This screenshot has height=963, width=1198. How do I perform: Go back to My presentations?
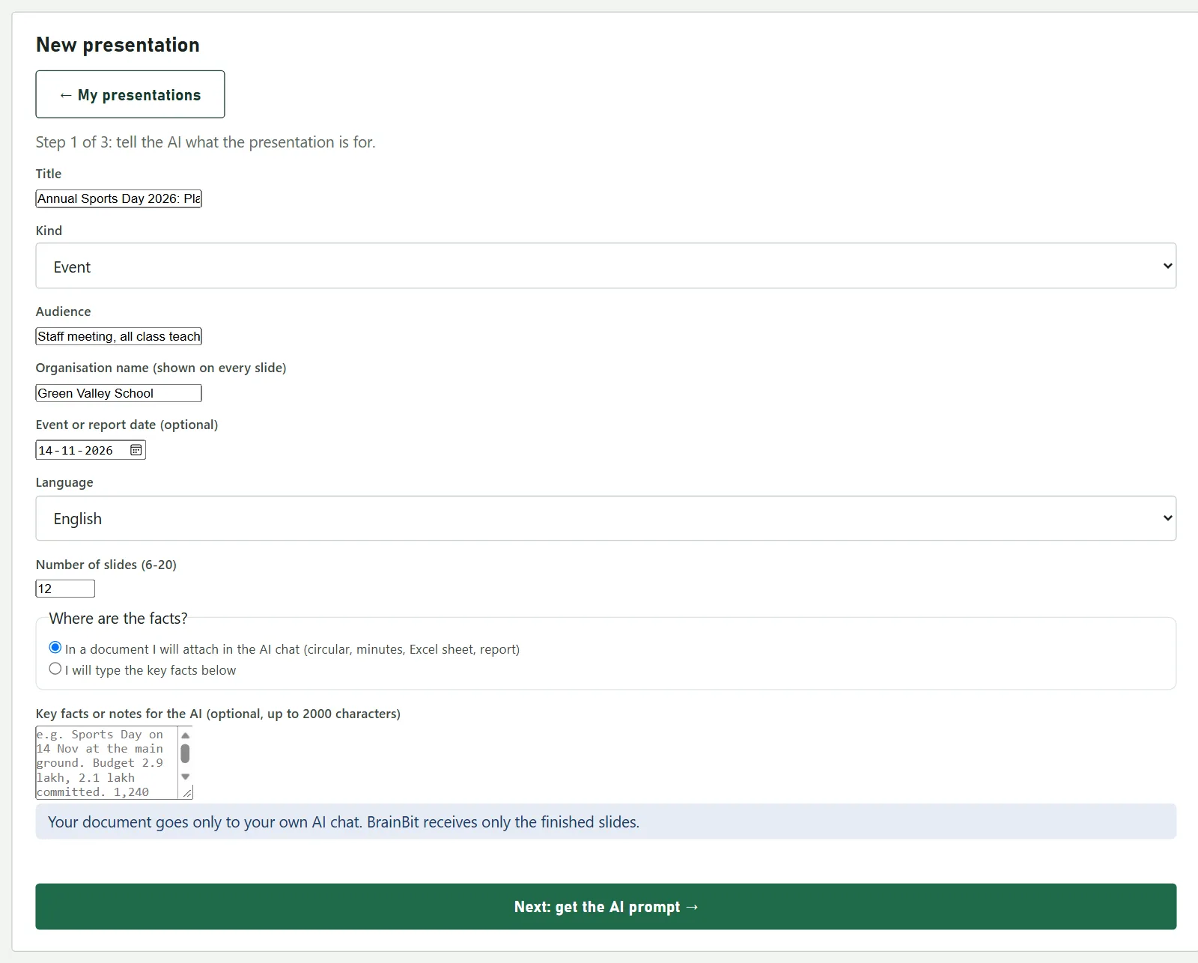pos(130,94)
